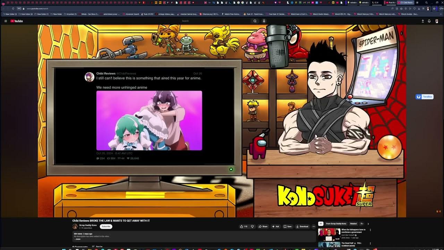Viewport: 444px width, 250px height.
Task: Toggle Save video to playlist
Action: tap(287, 226)
